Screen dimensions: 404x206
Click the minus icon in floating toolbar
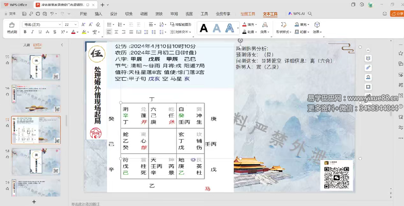[368, 50]
